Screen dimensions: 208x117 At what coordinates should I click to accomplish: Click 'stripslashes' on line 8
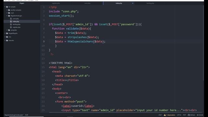click(x=77, y=37)
